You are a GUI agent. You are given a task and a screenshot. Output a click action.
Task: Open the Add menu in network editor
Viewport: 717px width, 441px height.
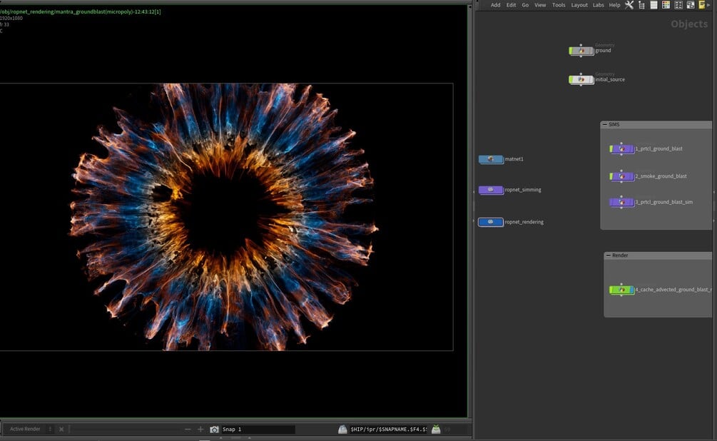(x=495, y=5)
